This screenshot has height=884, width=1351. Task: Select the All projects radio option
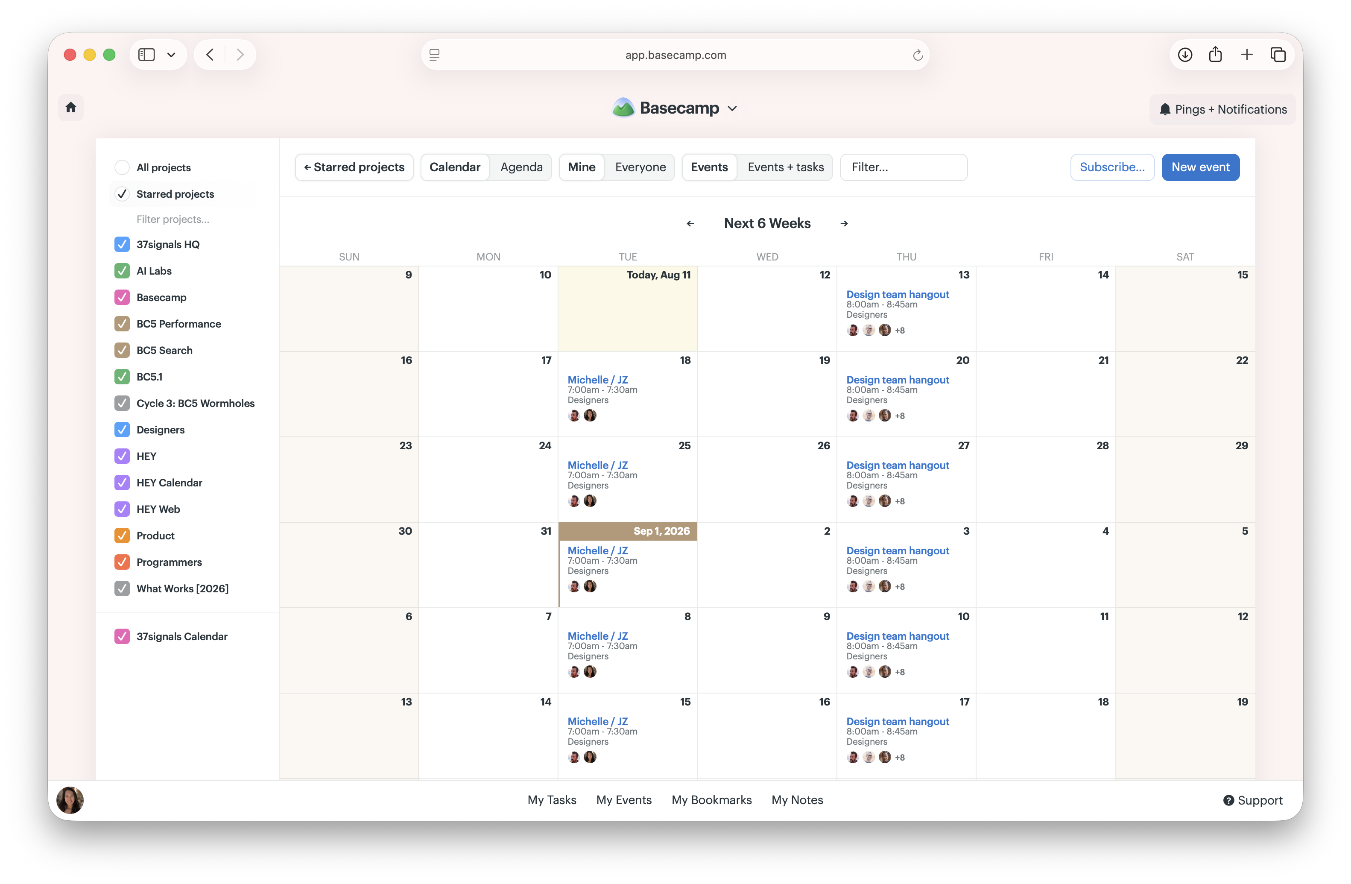[x=122, y=167]
